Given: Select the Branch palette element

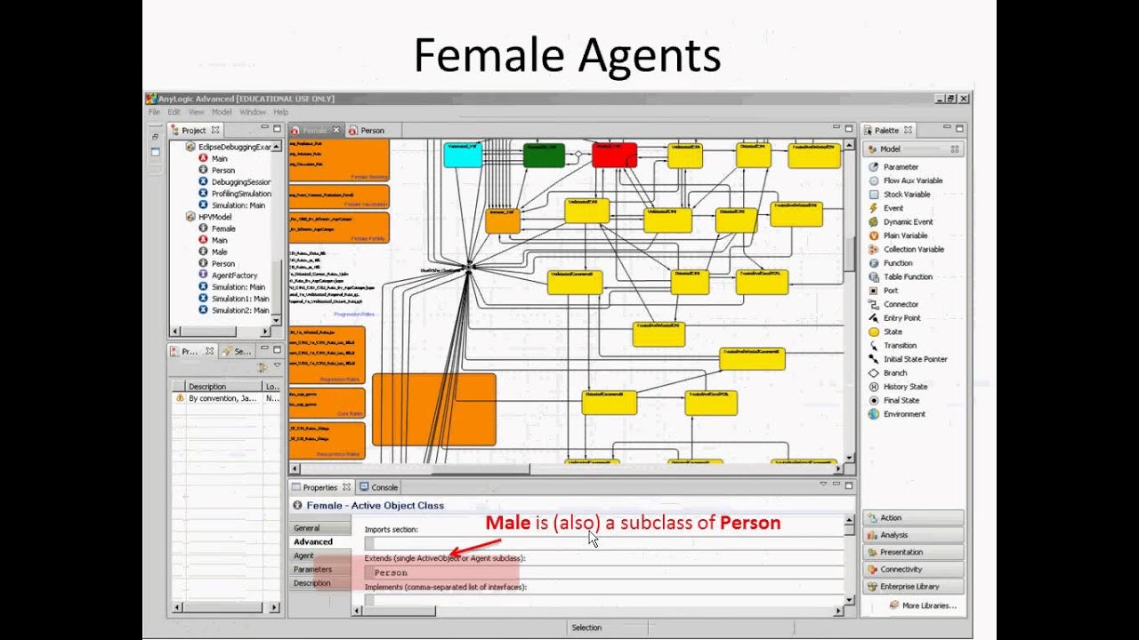Looking at the screenshot, I should coord(895,372).
